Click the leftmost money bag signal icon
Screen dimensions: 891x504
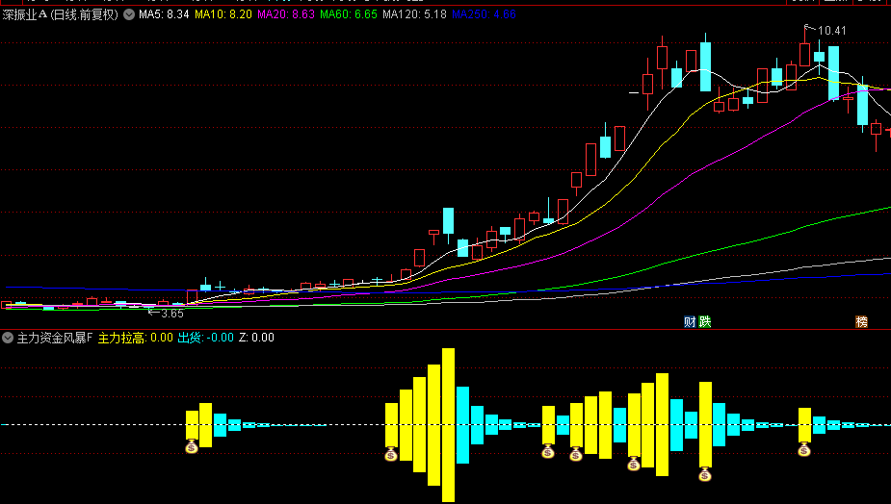(192, 446)
